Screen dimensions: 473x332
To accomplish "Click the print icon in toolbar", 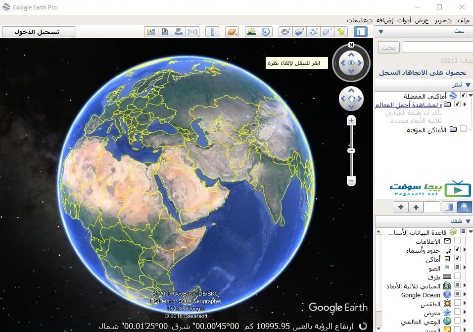I will [x=179, y=32].
